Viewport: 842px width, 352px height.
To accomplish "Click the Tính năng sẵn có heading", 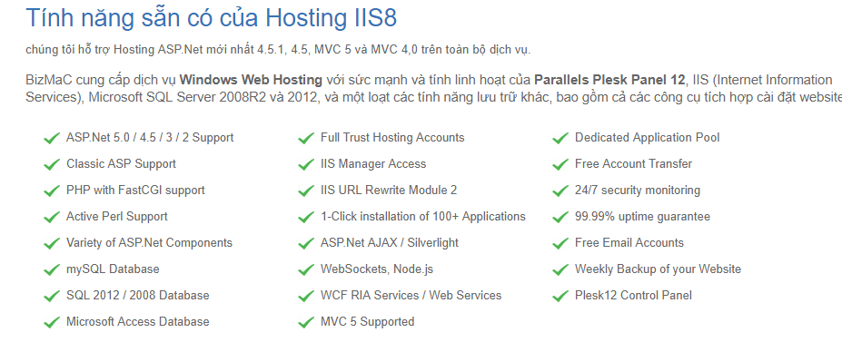I will 211,18.
